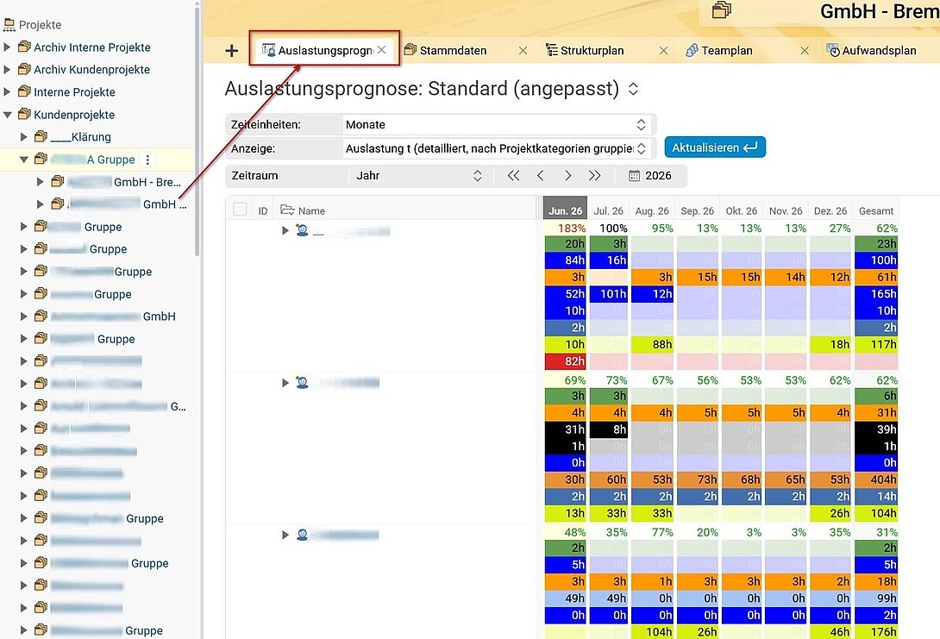Open a new tab with plus button
This screenshot has width=940, height=639.
231,51
